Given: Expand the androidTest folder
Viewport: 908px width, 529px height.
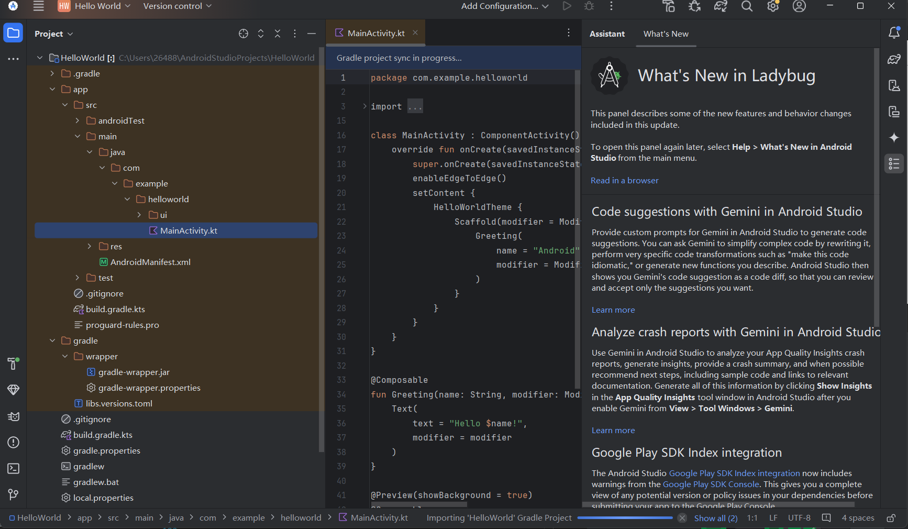Looking at the screenshot, I should (77, 120).
